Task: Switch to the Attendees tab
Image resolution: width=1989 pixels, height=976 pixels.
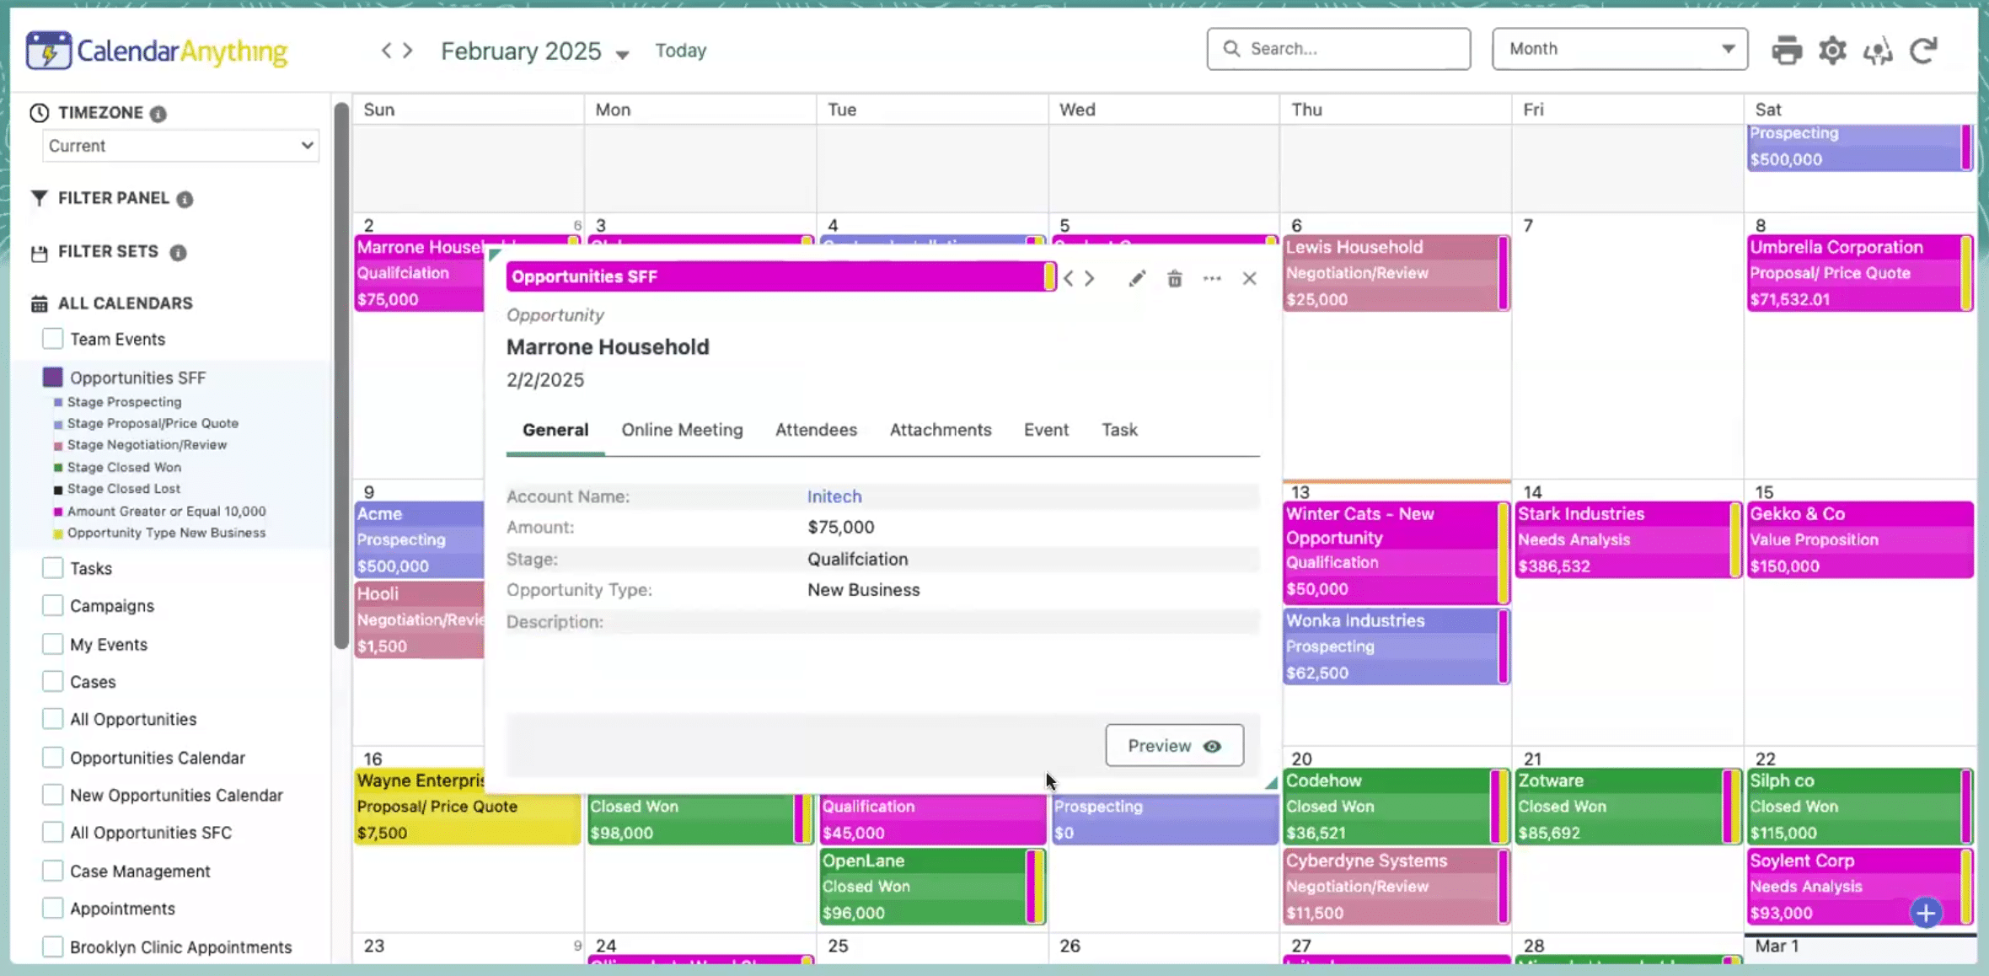Action: click(x=816, y=430)
